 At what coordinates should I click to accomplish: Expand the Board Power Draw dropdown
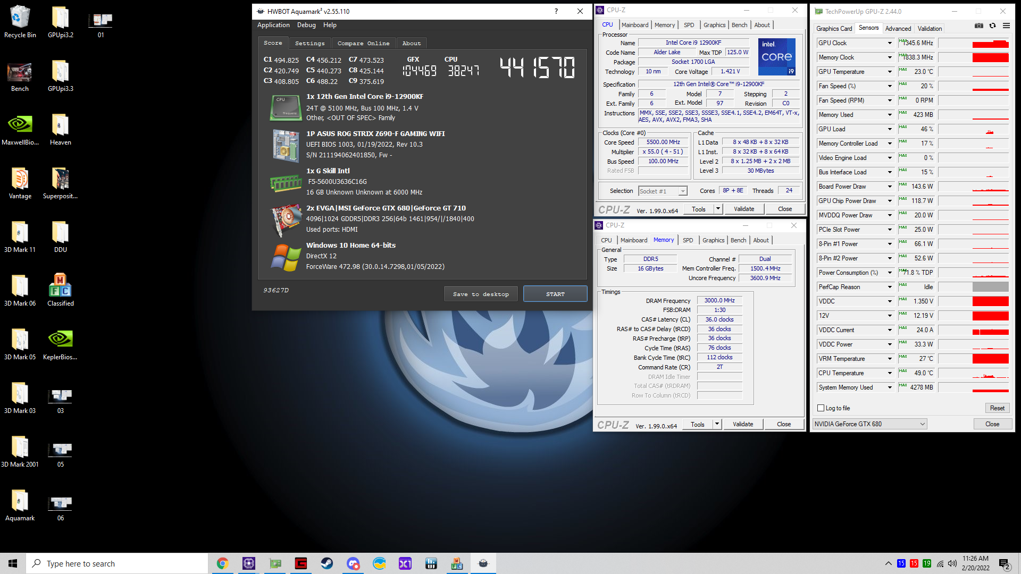890,187
